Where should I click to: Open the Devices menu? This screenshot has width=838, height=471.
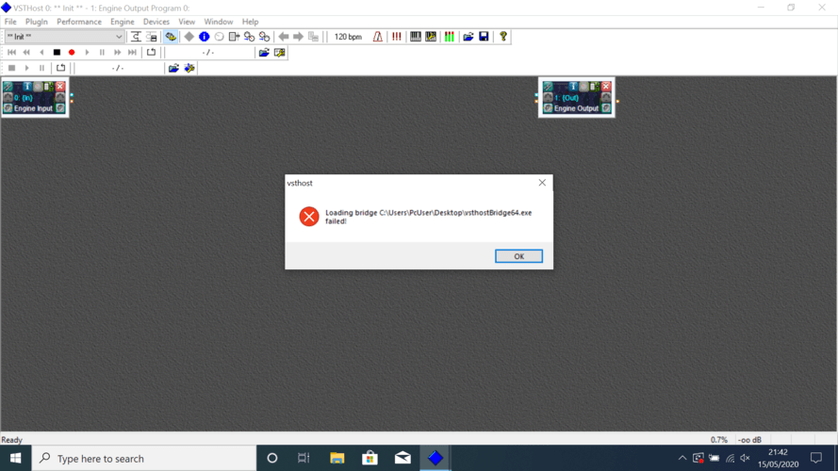tap(156, 22)
